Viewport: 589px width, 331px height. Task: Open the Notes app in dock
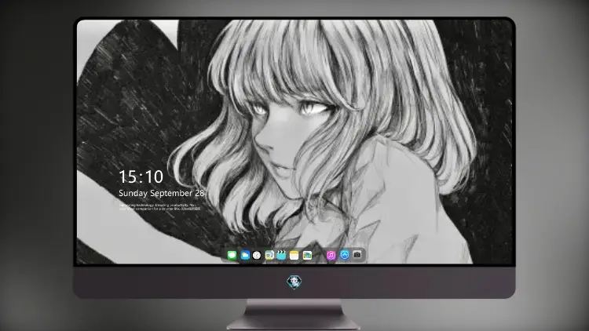pos(294,255)
